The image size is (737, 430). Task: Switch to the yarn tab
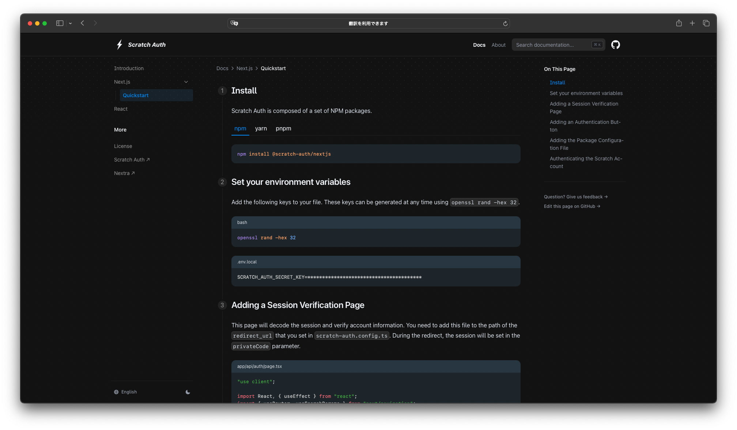pos(261,129)
